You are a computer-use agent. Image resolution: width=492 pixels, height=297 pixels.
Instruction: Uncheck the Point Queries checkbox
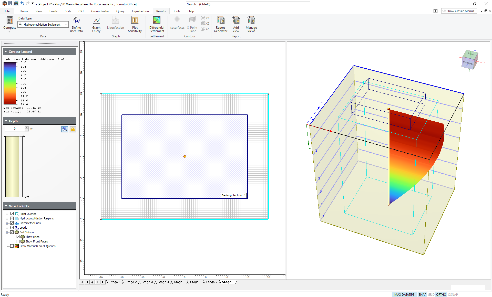(12, 214)
